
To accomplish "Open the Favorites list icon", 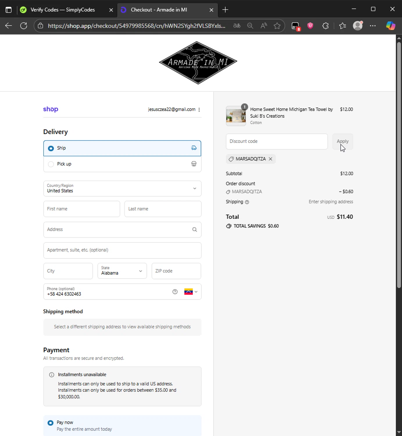I will 342,26.
